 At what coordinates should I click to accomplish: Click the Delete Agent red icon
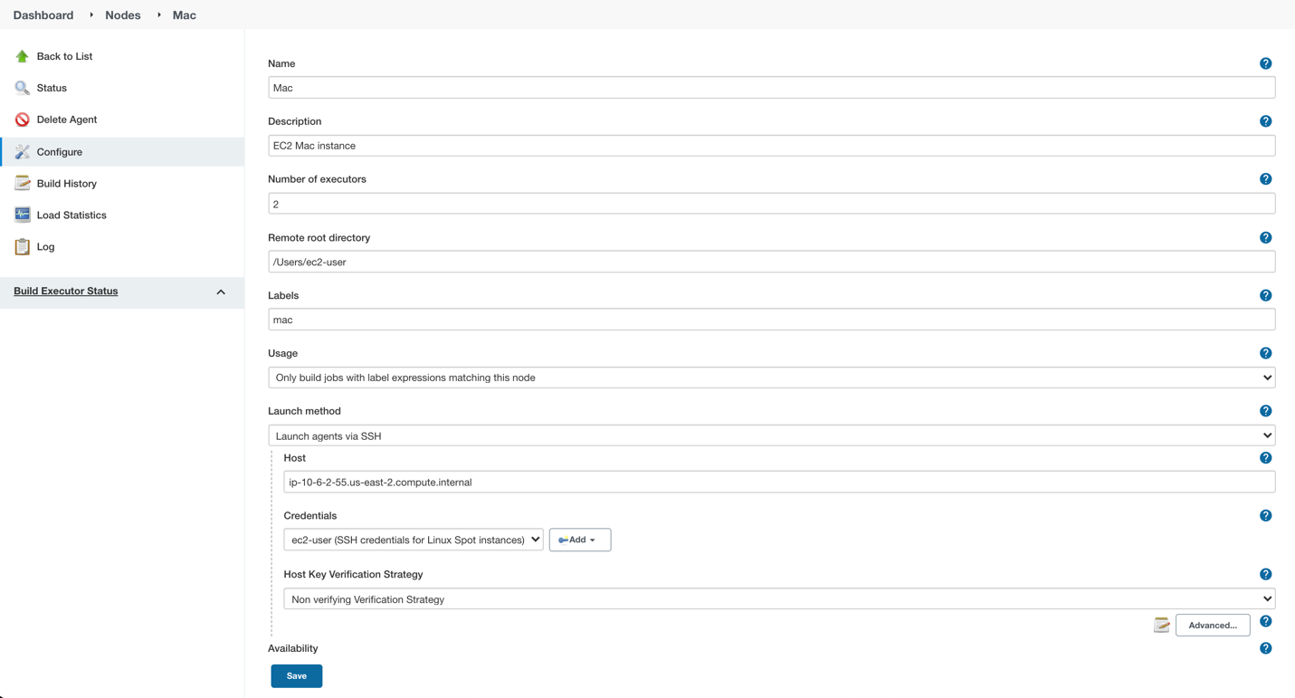[23, 120]
